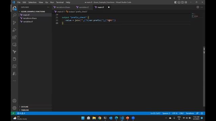Screen dimensions: 216x121
Task: Click the Split Editor Right icon
Action: click(198, 7)
